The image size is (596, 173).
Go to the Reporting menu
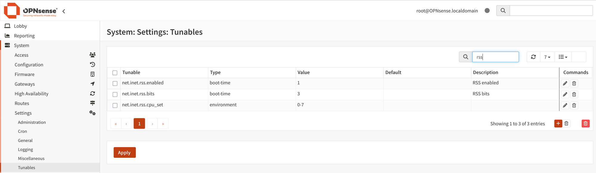pyautogui.click(x=24, y=36)
